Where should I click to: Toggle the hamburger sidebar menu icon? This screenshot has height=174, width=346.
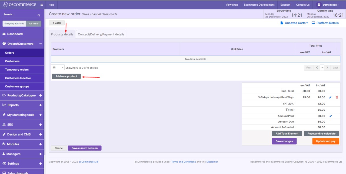[x=41, y=5]
